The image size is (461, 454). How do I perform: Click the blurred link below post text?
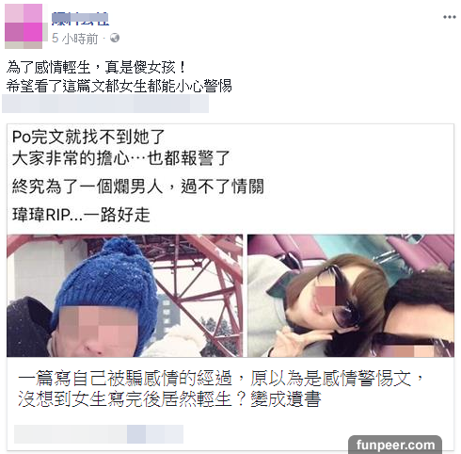tap(105, 104)
